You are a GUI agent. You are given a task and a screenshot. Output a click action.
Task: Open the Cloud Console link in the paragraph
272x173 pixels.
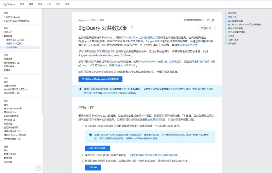point(148,62)
